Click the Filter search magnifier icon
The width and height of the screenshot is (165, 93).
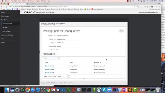[59, 58]
